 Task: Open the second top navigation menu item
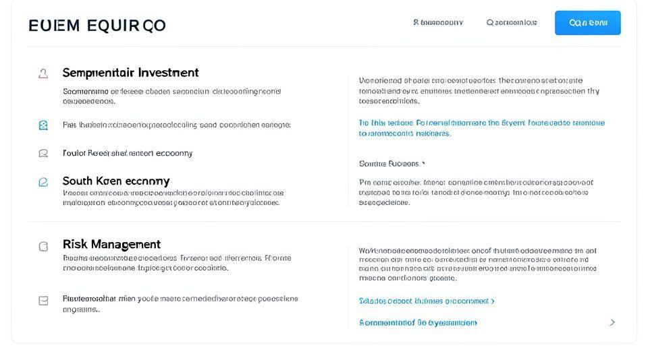point(512,22)
